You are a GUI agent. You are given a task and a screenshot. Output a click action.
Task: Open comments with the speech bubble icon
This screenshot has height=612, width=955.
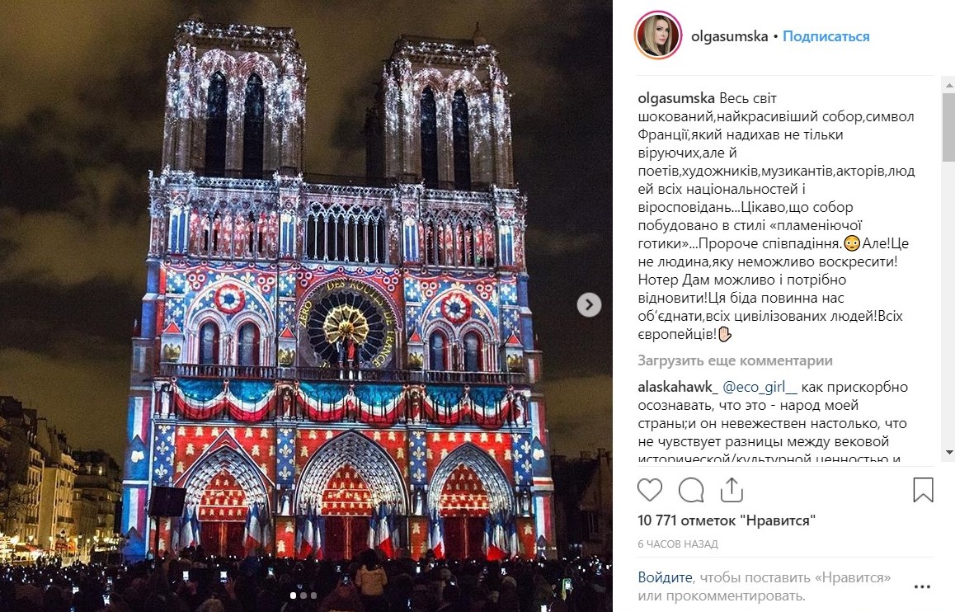[x=691, y=490]
